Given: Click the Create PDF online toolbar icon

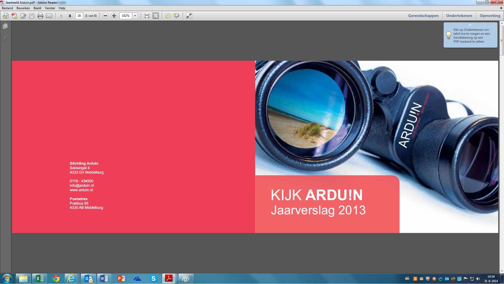Looking at the screenshot, I should click(x=6, y=16).
